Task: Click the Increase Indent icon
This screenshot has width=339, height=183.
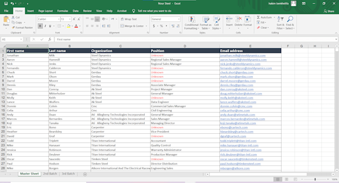Action: pyautogui.click(x=109, y=26)
